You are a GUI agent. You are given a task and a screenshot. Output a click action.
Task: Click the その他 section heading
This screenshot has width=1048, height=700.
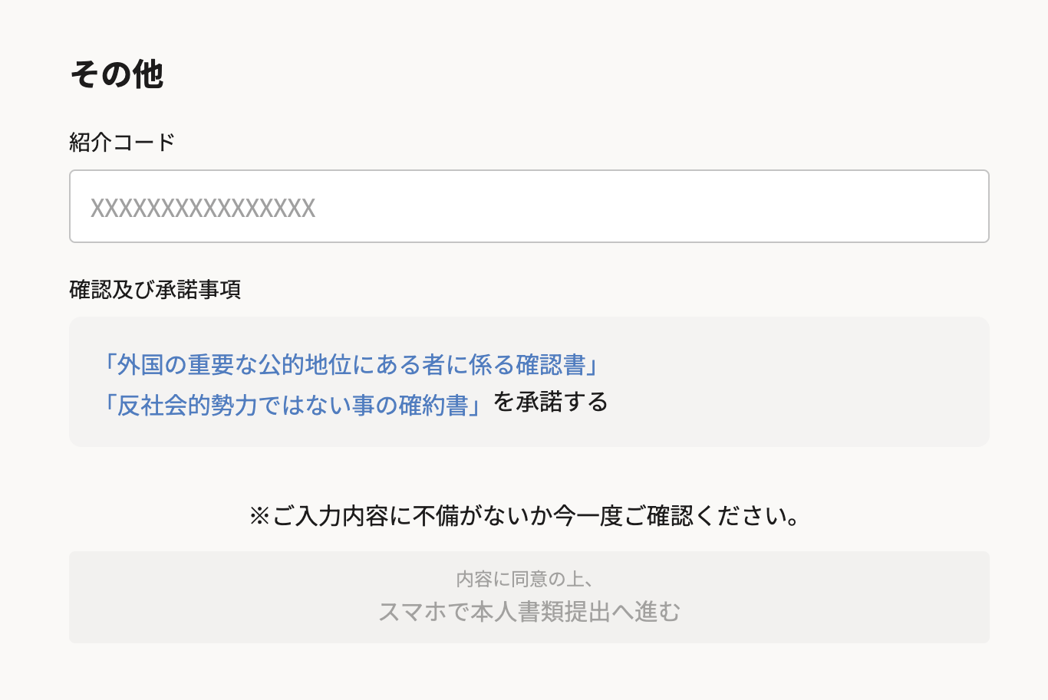pos(117,74)
